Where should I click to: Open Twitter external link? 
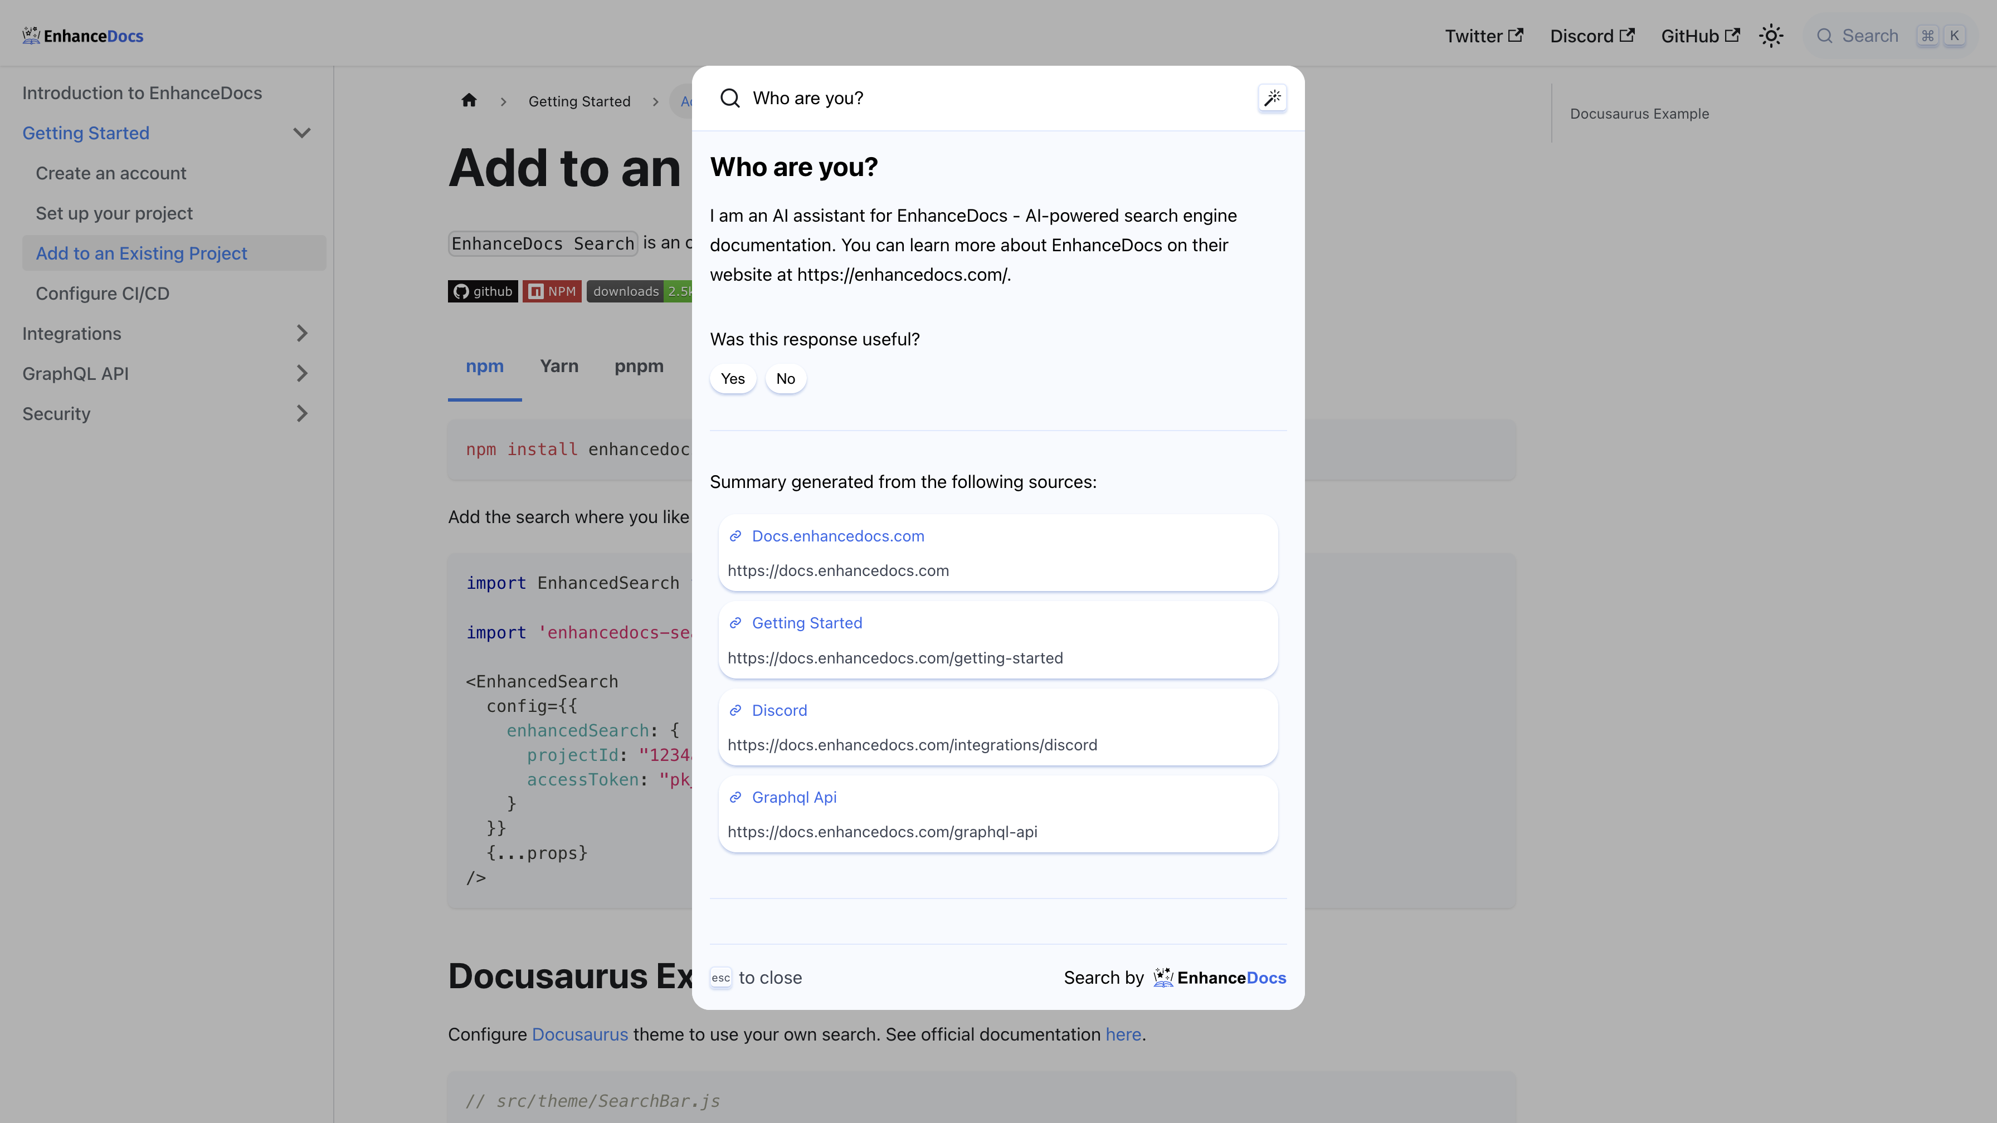(x=1484, y=36)
